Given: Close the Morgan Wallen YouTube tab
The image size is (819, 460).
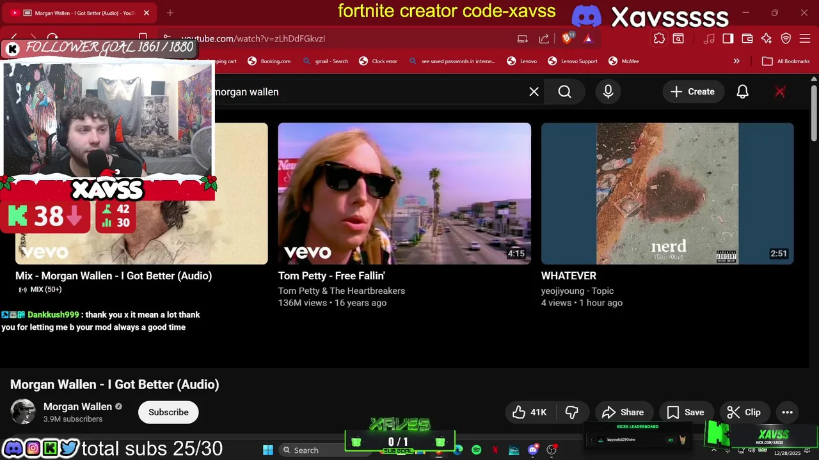Looking at the screenshot, I should pyautogui.click(x=146, y=13).
